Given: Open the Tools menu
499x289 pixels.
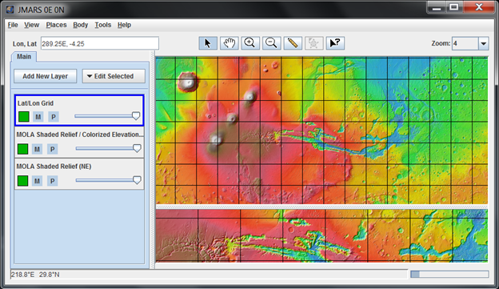Looking at the screenshot, I should tap(103, 25).
